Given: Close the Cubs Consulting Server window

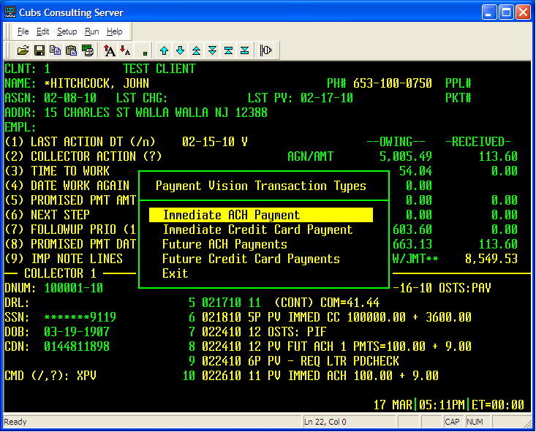Looking at the screenshot, I should pyautogui.click(x=523, y=12).
